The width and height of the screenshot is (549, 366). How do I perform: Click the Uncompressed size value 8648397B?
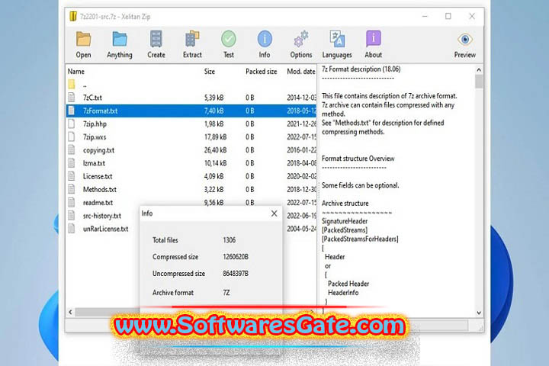point(236,274)
